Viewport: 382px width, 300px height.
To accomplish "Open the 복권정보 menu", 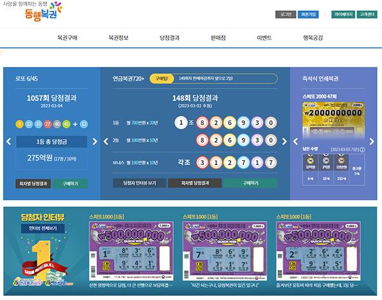I will coord(118,38).
